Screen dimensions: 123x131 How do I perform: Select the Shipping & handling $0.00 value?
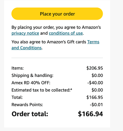tap(97, 75)
